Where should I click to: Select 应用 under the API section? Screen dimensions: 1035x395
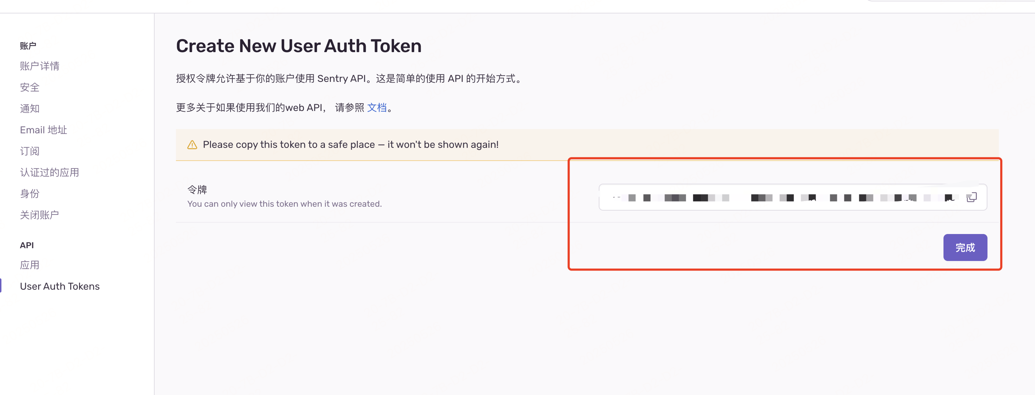[x=30, y=265]
